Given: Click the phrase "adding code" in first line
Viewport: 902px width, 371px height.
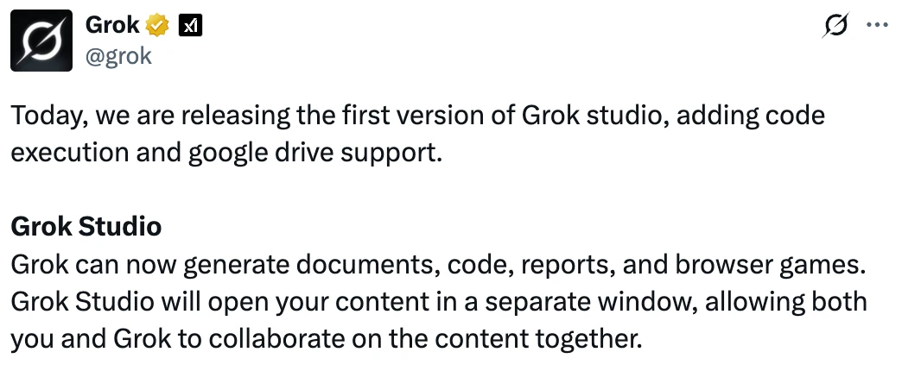Looking at the screenshot, I should coord(751,116).
